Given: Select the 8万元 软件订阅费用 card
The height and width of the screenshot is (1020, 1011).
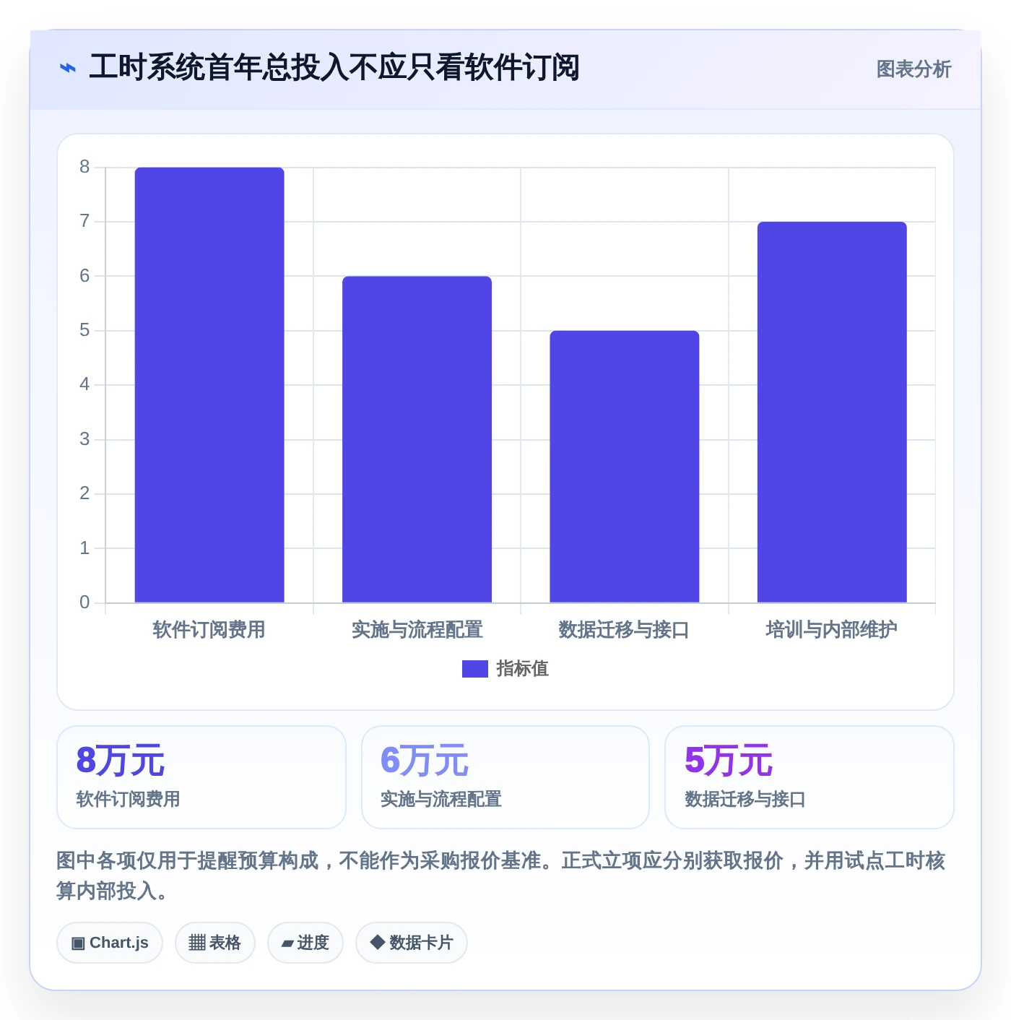Looking at the screenshot, I should (201, 777).
